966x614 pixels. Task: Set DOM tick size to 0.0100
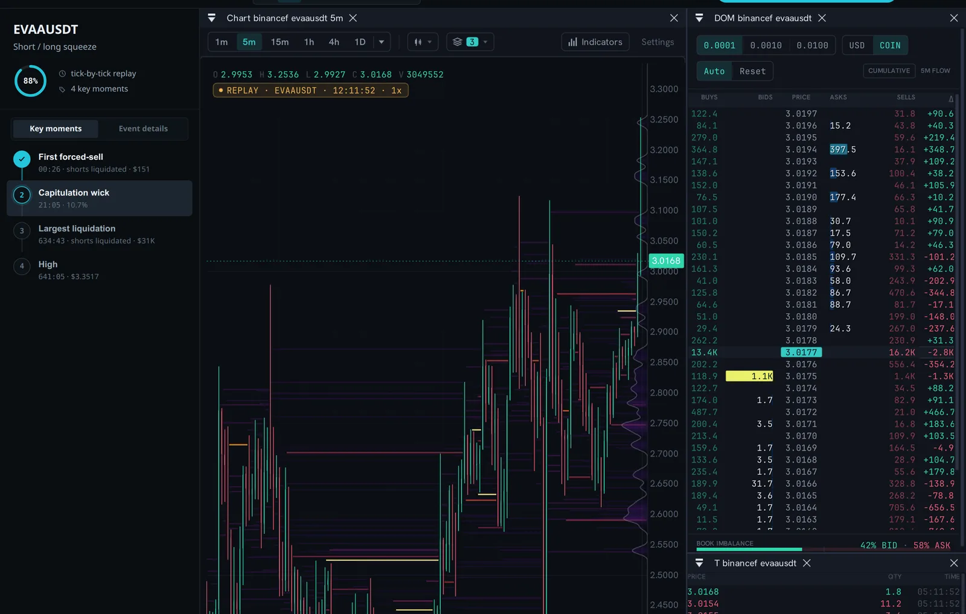tap(812, 45)
